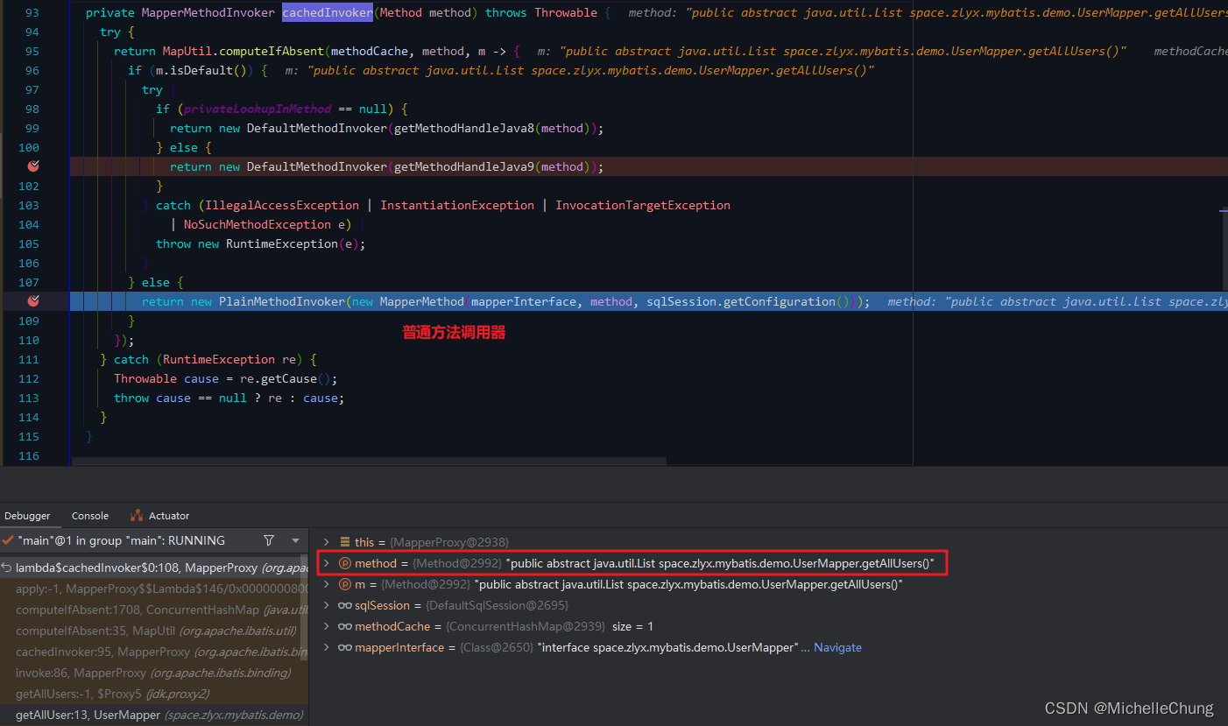Viewport: 1228px width, 726px height.
Task: Click the editor horizontal scrollbar
Action: [369, 461]
